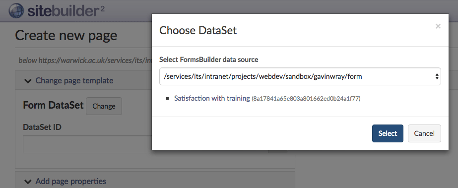The width and height of the screenshot is (458, 188).
Task: Click the bullet before Satisfaction with training
Action: tap(168, 99)
